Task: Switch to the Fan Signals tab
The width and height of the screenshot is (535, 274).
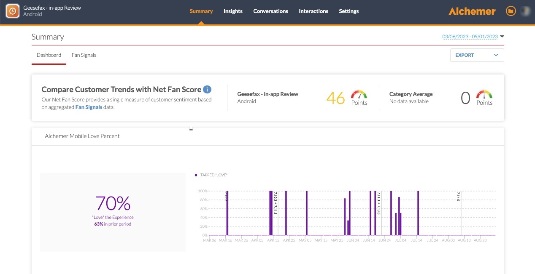Action: click(x=84, y=55)
